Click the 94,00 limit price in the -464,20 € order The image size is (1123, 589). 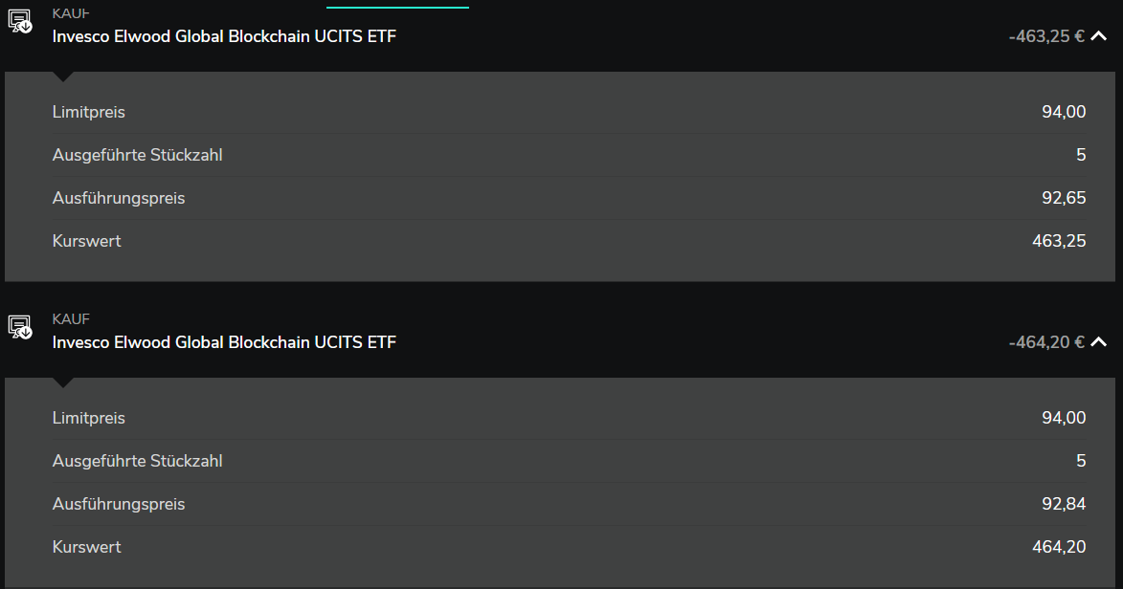coord(1064,418)
